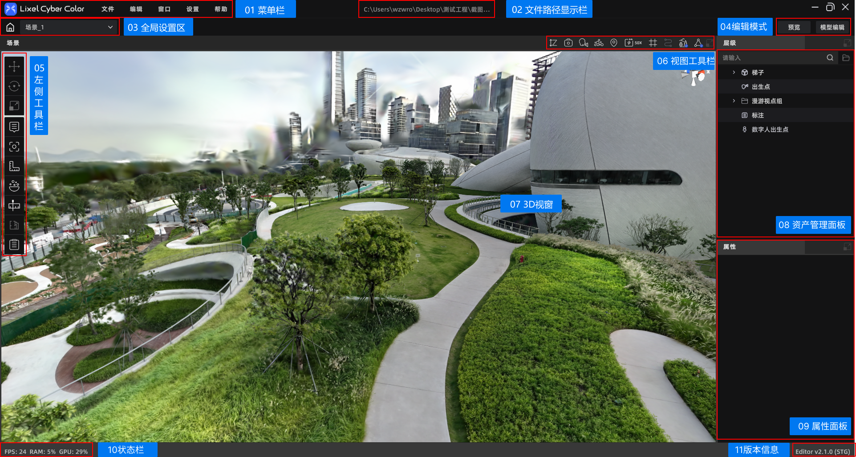Screen dimensions: 856x457
Task: Toggle the grid display icon
Action: tap(653, 43)
